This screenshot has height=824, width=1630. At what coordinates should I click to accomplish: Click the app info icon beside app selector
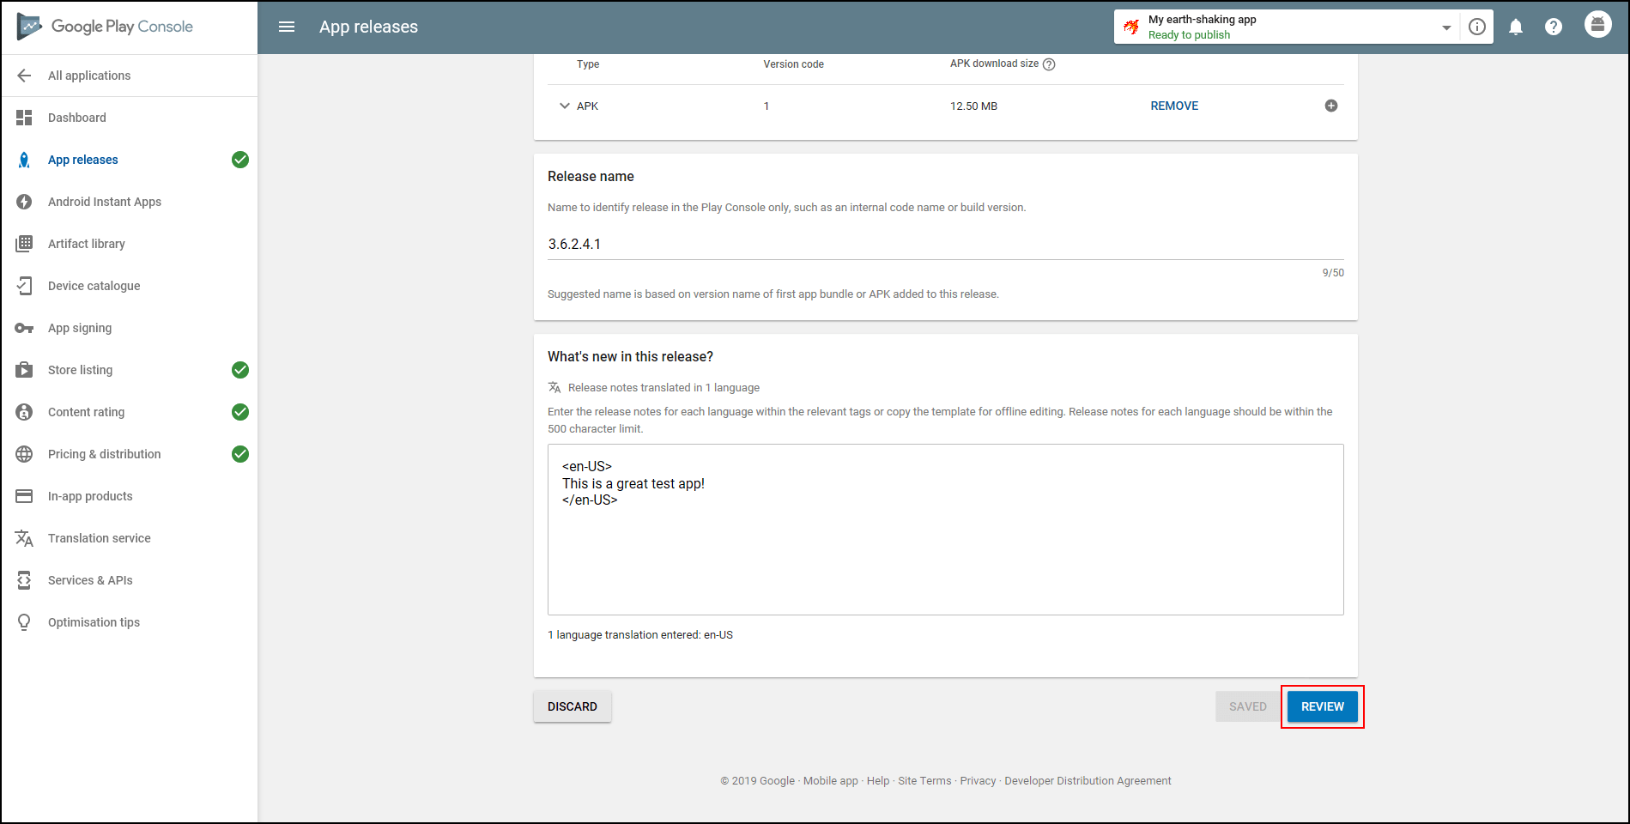[1477, 27]
